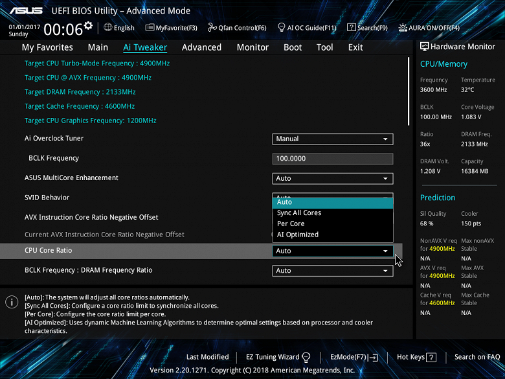Go to the Exit tab
This screenshot has height=379, width=505.
(355, 47)
